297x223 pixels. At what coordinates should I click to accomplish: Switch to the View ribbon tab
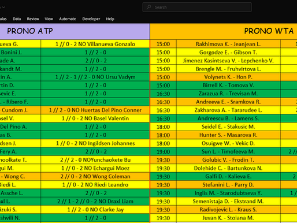coord(49,19)
